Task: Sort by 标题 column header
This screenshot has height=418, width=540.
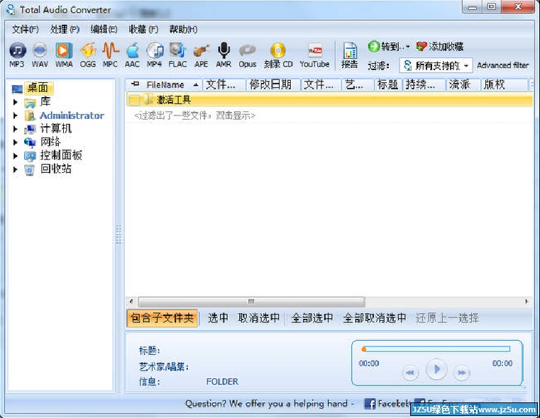Action: pyautogui.click(x=387, y=85)
